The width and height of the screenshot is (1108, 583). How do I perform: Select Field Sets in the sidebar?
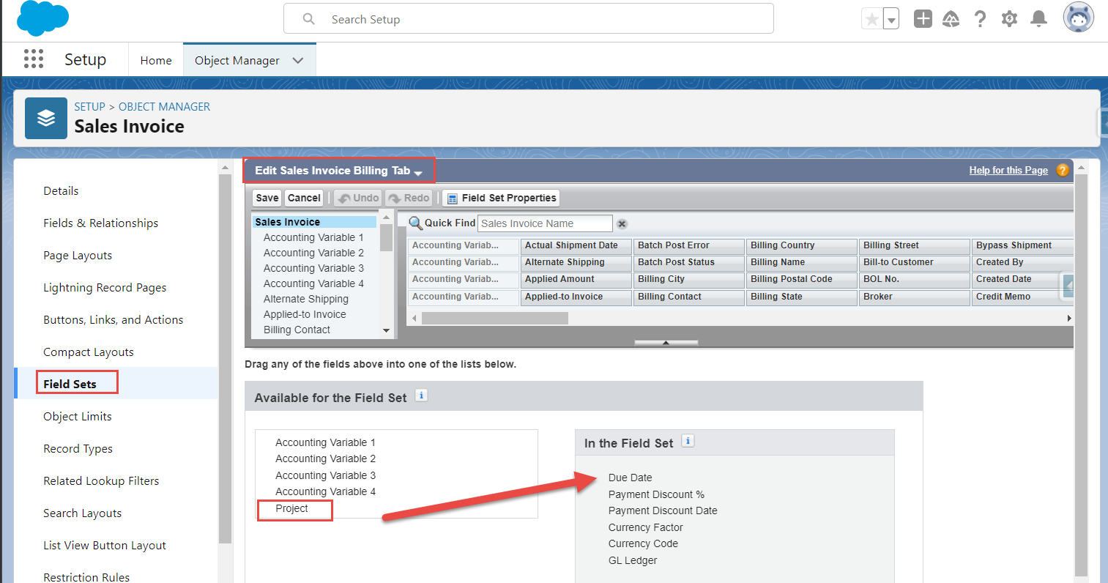click(70, 384)
